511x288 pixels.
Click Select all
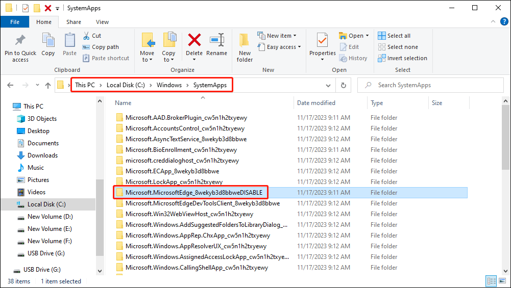pyautogui.click(x=394, y=36)
